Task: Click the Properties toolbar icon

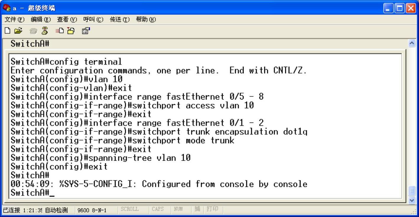Action: [86, 31]
